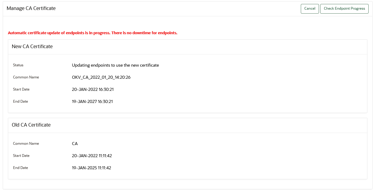Select the old certificate Start Date 20-JAN-2022 11:11:42
This screenshot has width=375, height=192.
pos(92,156)
